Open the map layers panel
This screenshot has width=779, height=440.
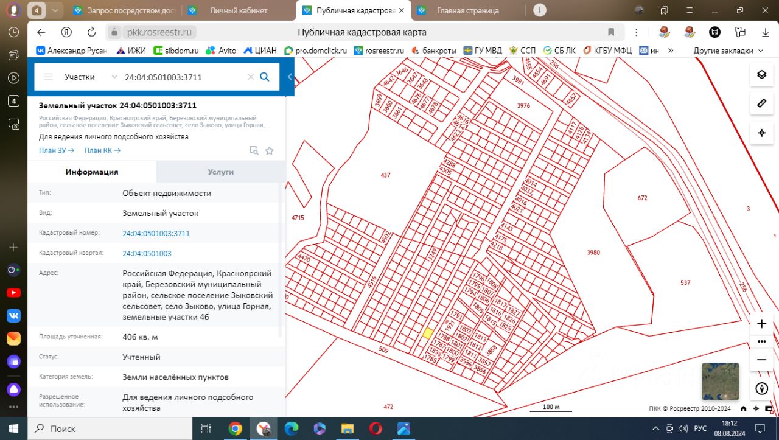[761, 75]
